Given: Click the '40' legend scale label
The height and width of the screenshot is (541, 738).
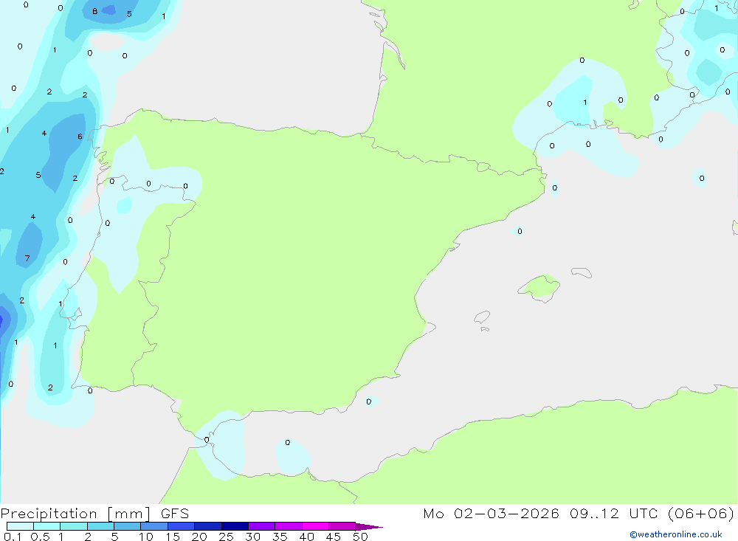Looking at the screenshot, I should 307,537.
